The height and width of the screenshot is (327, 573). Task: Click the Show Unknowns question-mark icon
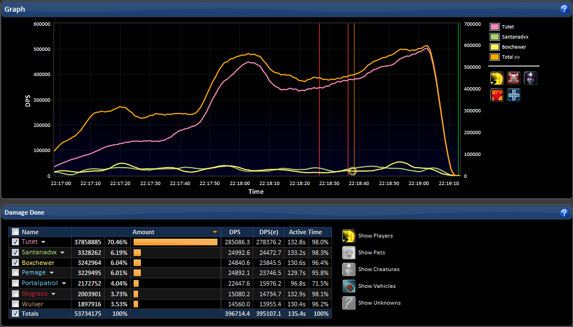349,304
